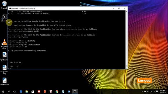Image resolution: width=168 pixels, height=94 pixels.
Task: Open network connections tray icon
Action: [151, 92]
